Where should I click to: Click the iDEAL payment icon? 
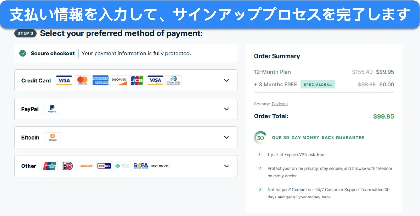coord(68,166)
